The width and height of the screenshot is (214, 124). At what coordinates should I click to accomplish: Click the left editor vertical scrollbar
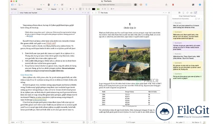coord(89,41)
